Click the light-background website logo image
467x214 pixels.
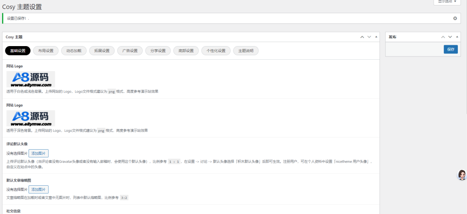[x=31, y=79]
